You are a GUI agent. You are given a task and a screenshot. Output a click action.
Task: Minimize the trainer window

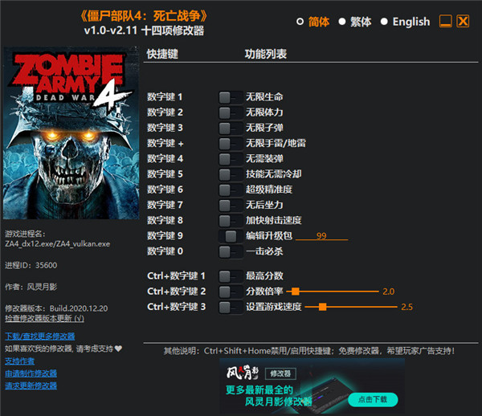445,21
